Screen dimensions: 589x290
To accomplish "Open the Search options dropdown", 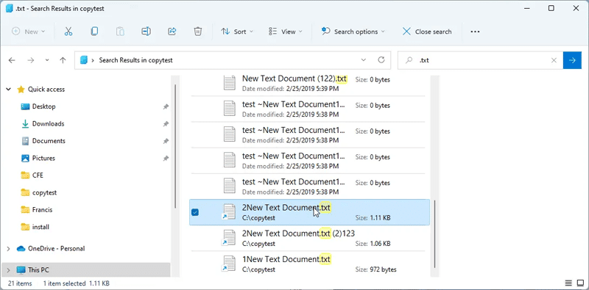I will click(x=353, y=32).
